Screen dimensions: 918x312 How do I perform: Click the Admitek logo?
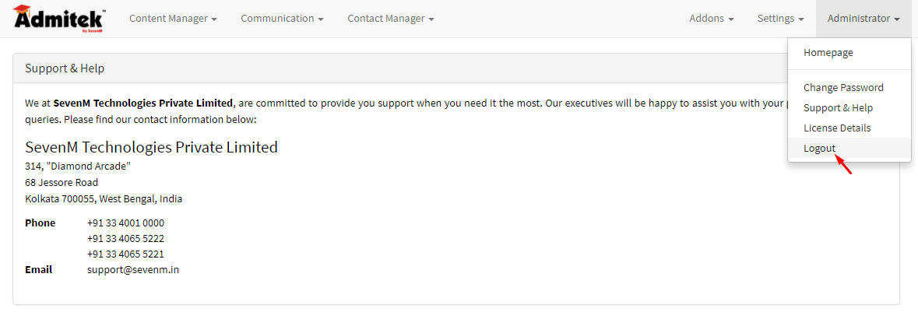(58, 19)
